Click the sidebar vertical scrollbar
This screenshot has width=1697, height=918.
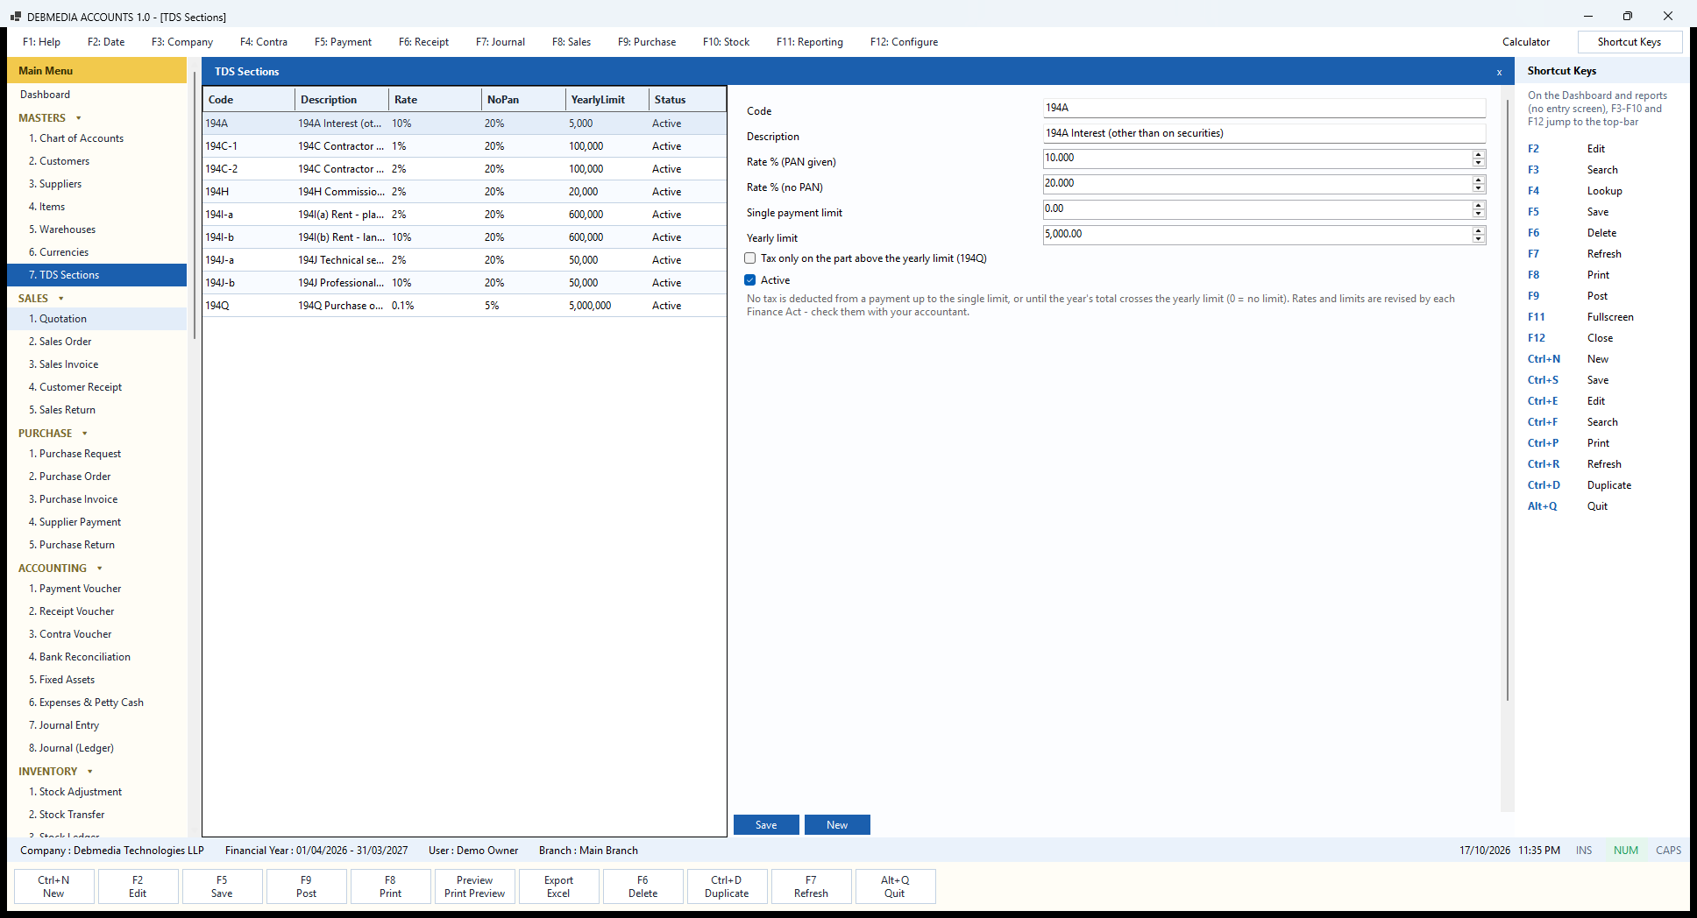[x=194, y=206]
